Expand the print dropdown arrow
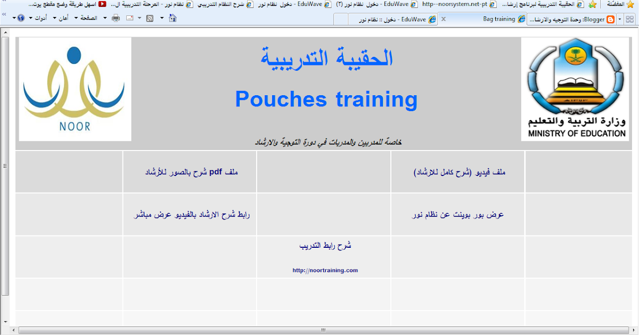The image size is (639, 335). pyautogui.click(x=105, y=18)
